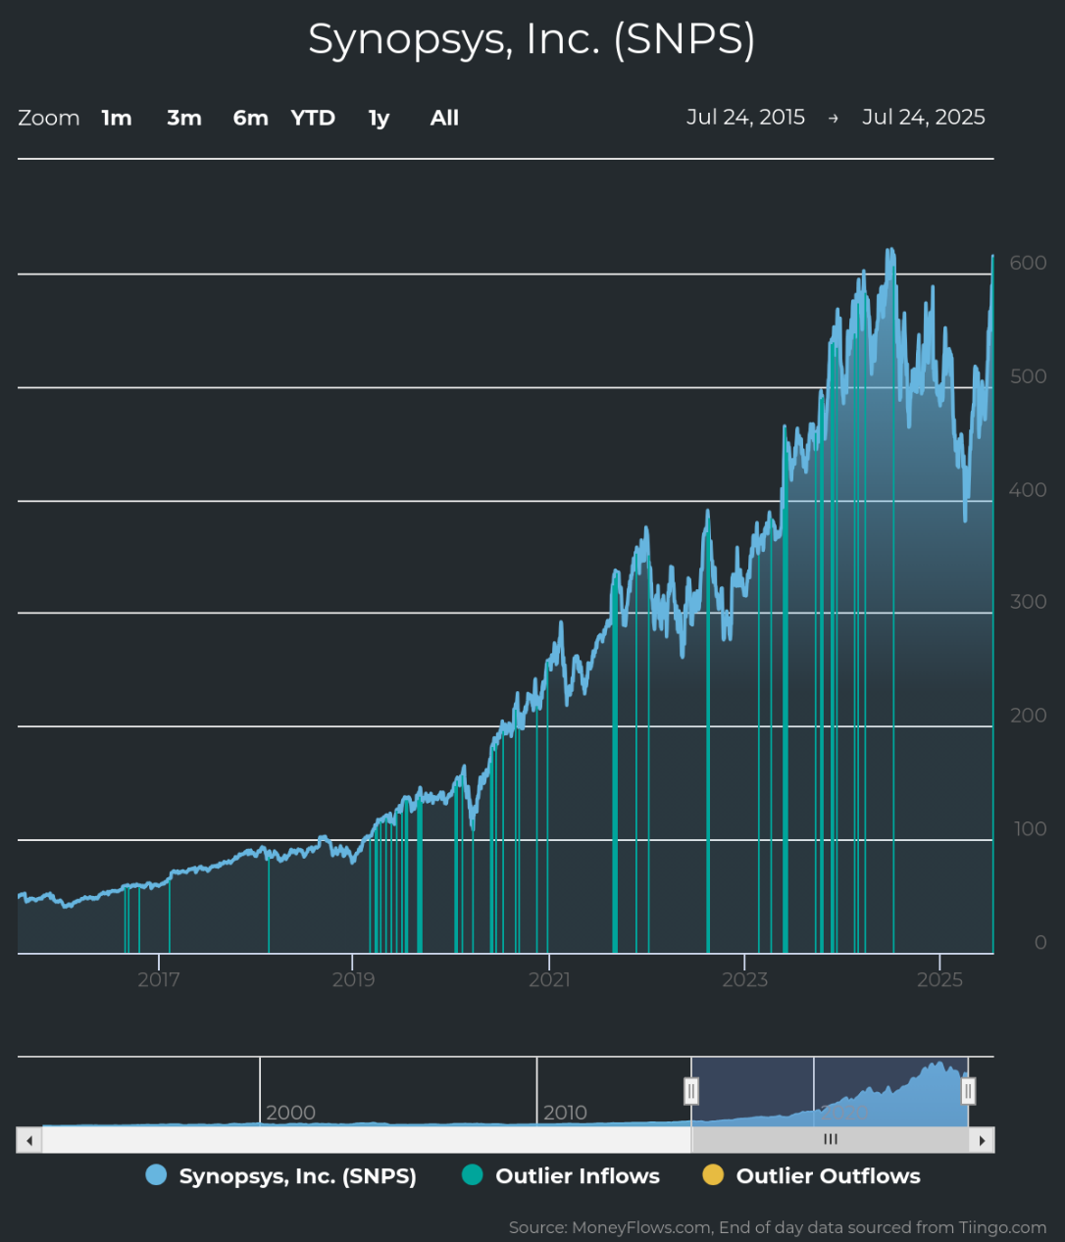Click the 400 y-axis label
Screen dimensions: 1065x1242
[1029, 490]
